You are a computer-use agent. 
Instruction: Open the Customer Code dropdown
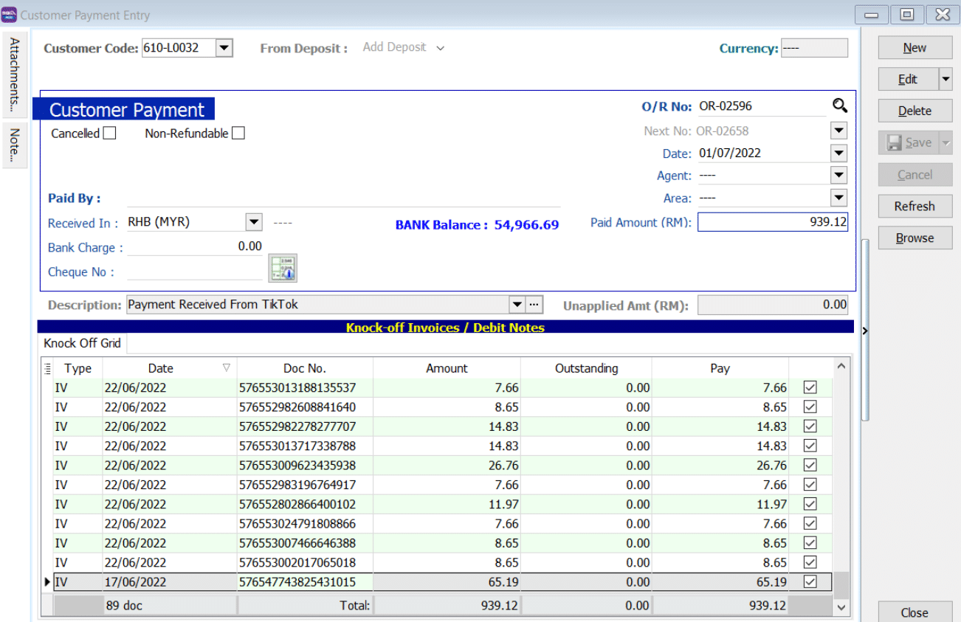click(x=224, y=49)
